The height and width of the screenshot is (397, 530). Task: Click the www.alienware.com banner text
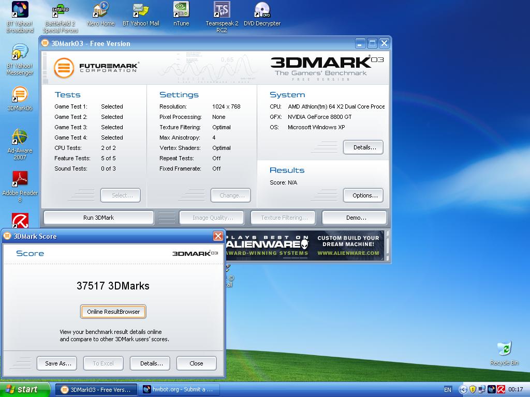348,253
